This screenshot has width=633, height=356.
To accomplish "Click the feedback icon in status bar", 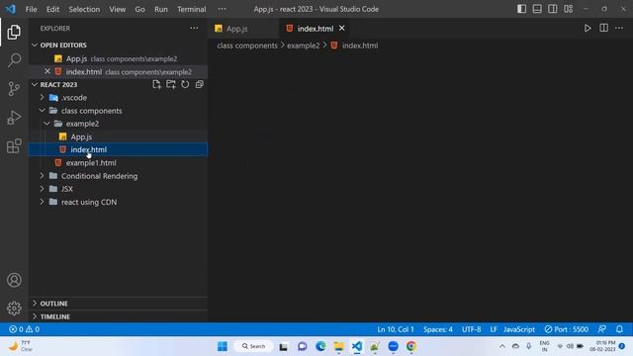I will pos(602,329).
